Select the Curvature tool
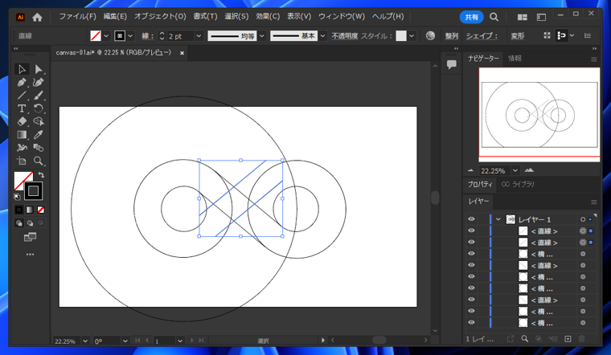611x355 pixels. click(x=39, y=83)
